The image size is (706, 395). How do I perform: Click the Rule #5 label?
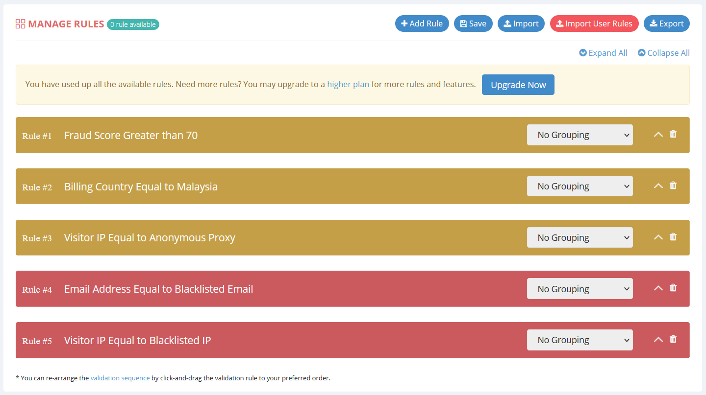pos(37,341)
